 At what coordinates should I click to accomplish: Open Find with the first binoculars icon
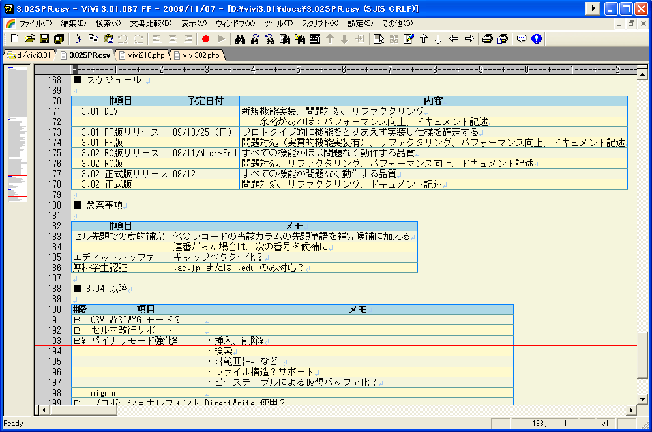point(240,38)
